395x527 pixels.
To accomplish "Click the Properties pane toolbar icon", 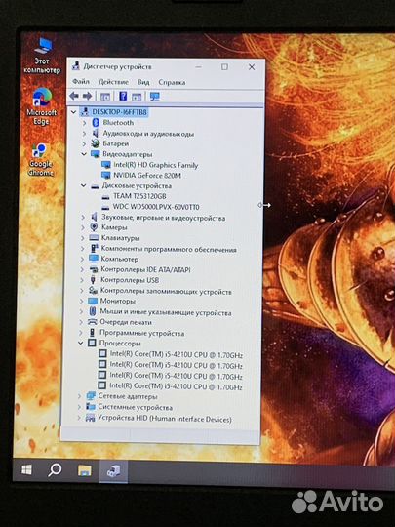I will [137, 97].
